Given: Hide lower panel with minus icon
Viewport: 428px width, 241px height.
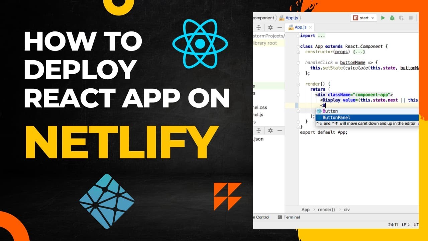Looking at the screenshot, I should (x=280, y=131).
